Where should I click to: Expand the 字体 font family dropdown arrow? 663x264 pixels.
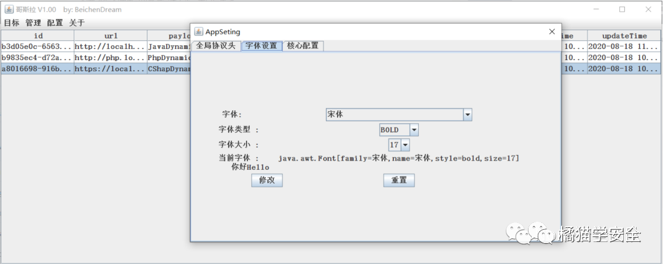click(467, 115)
